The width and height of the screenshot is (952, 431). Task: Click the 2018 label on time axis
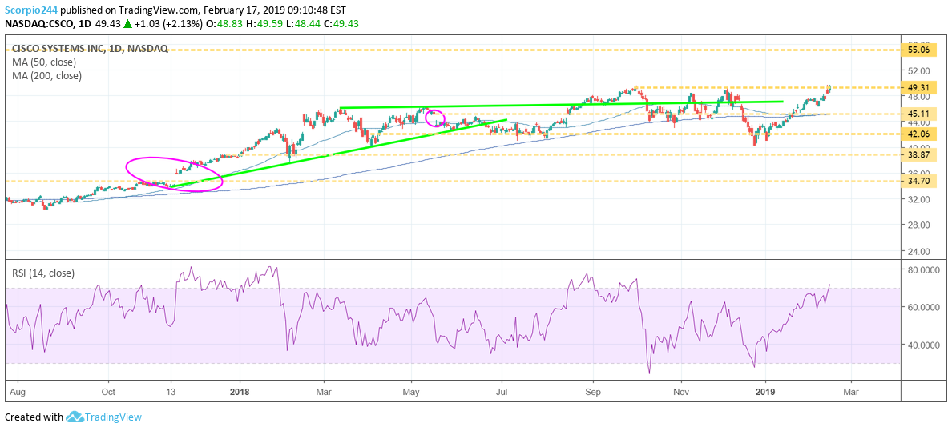(x=241, y=393)
